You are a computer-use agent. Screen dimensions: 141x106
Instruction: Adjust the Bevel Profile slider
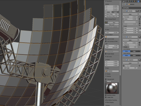pos(130,47)
